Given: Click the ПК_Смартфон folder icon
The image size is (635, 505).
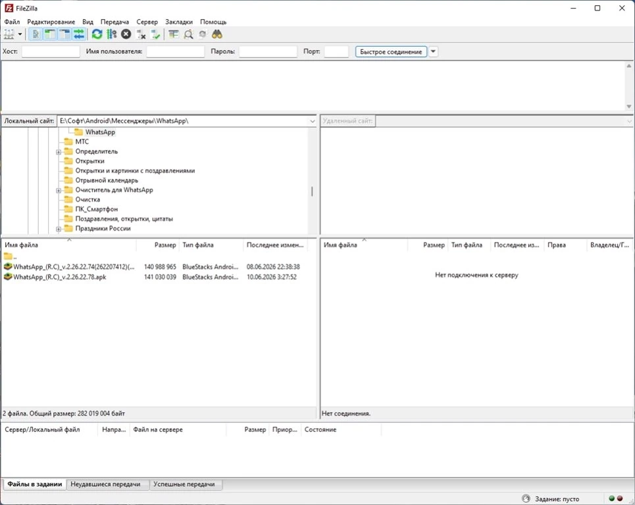Looking at the screenshot, I should (68, 209).
